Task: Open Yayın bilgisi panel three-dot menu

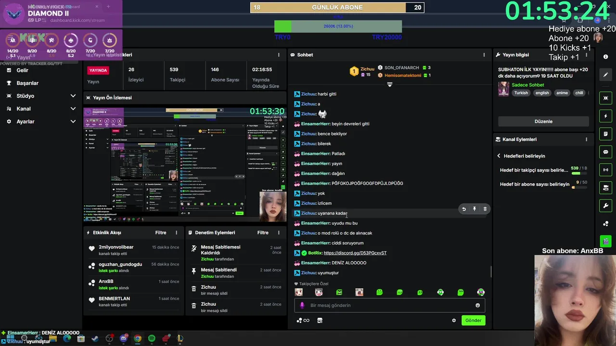Action: (x=586, y=55)
